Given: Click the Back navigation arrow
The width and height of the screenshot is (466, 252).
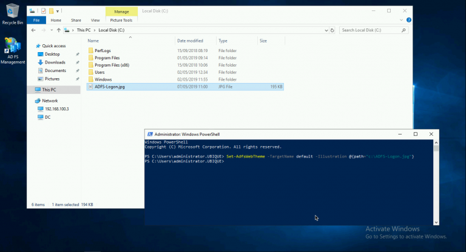Looking at the screenshot, I should pyautogui.click(x=33, y=30).
